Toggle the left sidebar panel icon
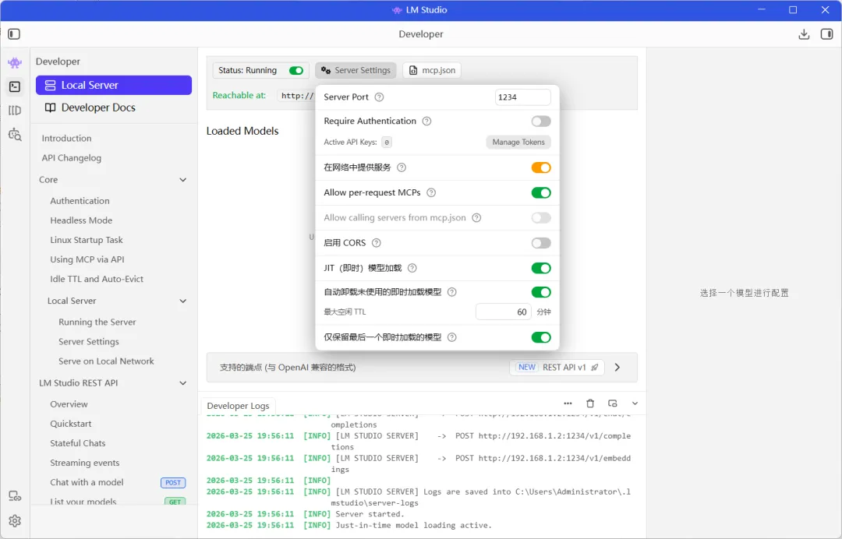The height and width of the screenshot is (539, 842). pyautogui.click(x=14, y=34)
